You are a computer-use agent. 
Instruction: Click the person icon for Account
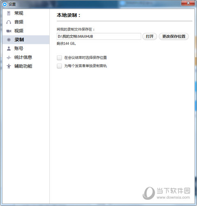(x=9, y=49)
